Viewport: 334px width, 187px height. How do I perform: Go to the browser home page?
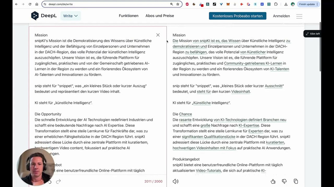37,4
